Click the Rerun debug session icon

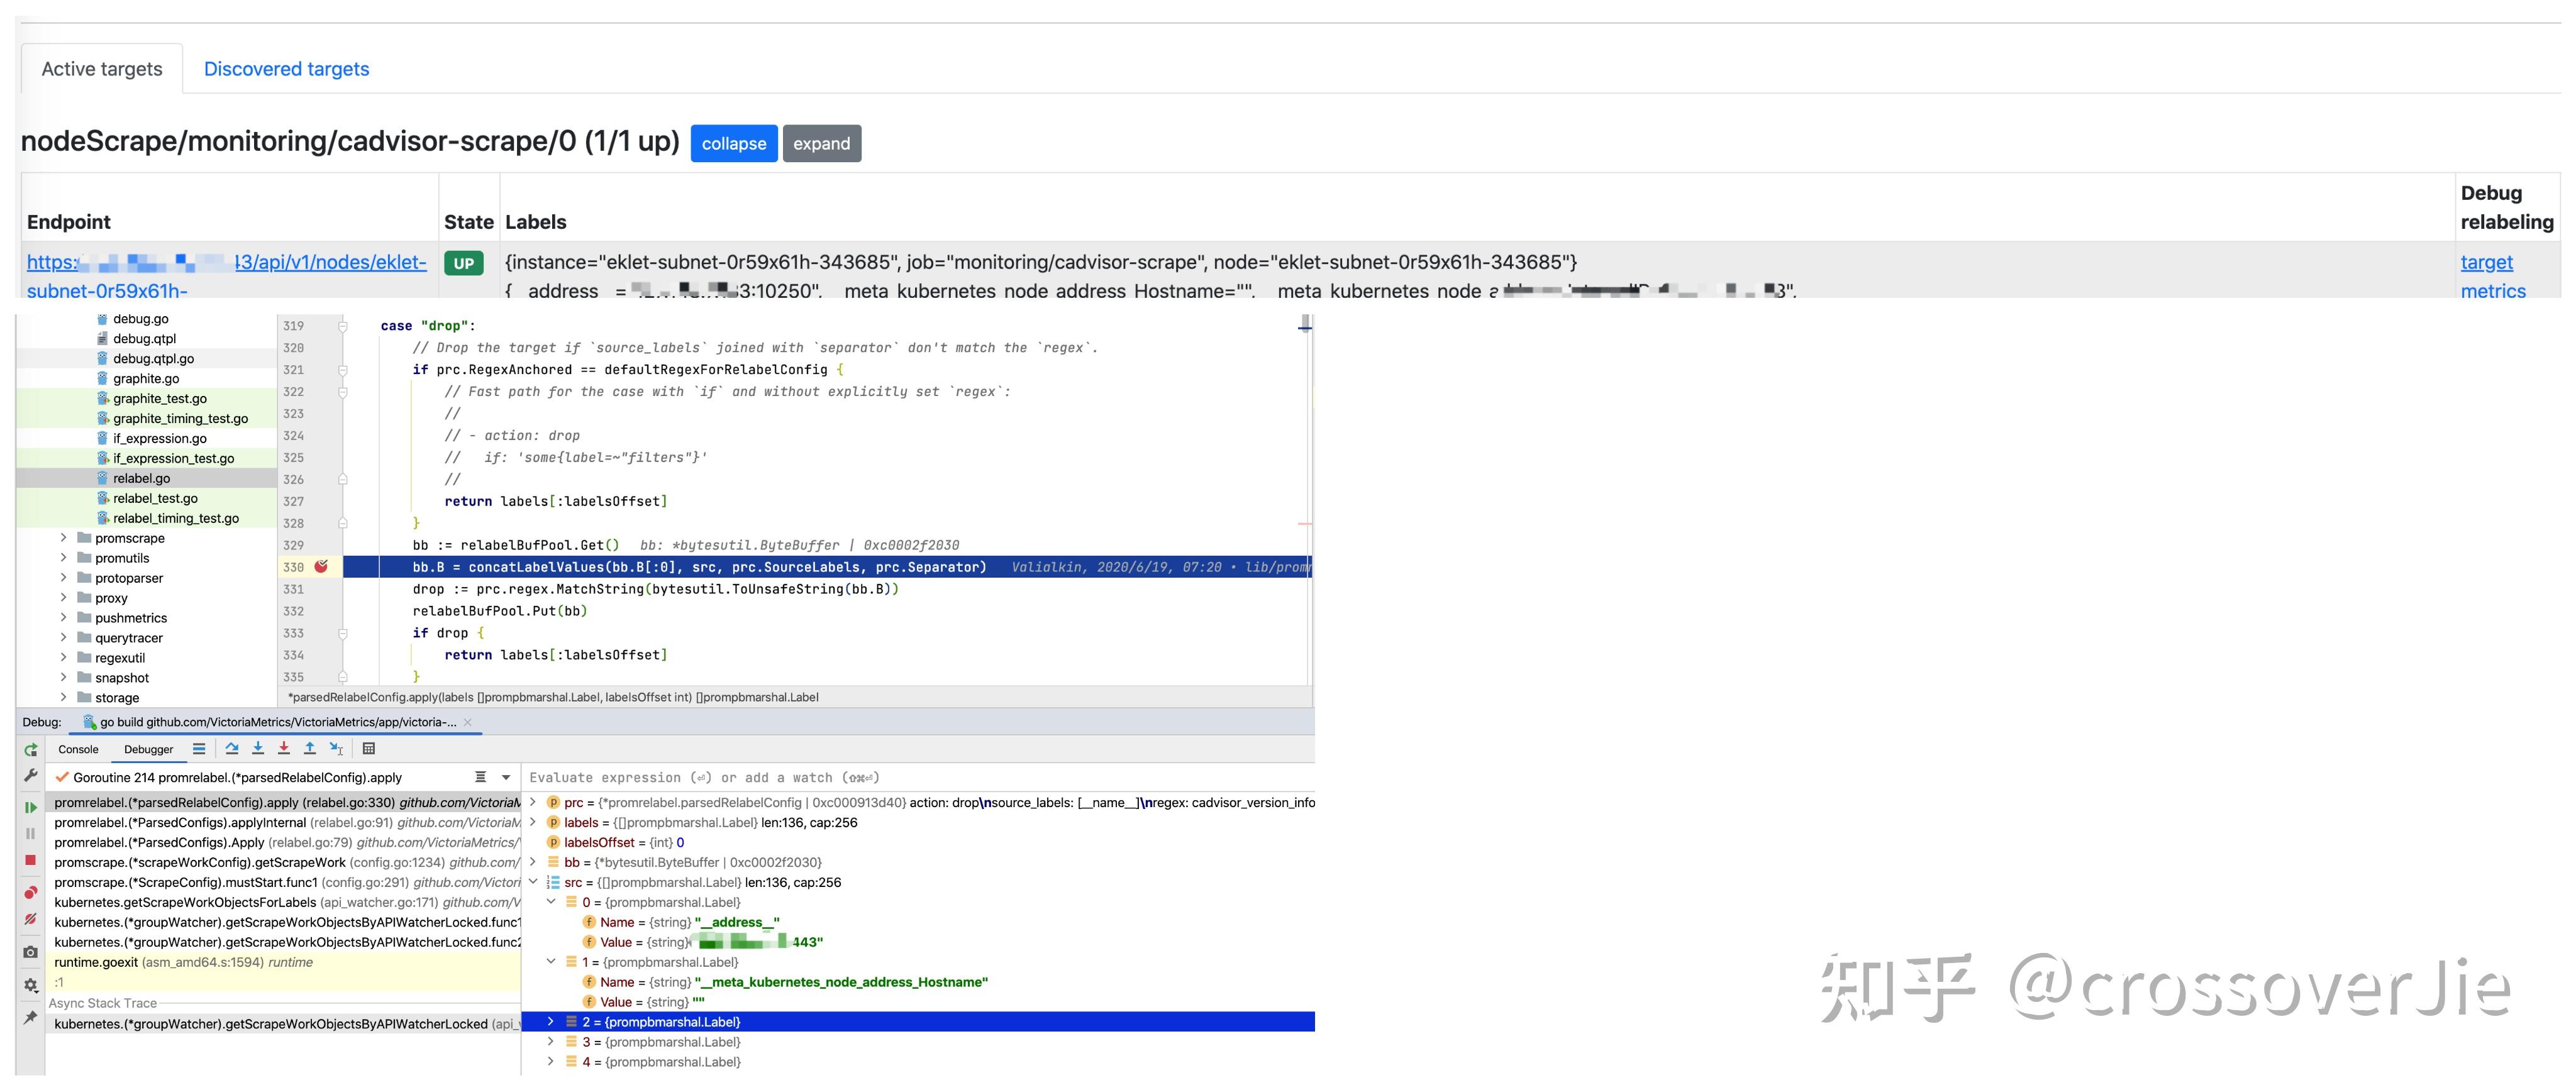click(31, 749)
